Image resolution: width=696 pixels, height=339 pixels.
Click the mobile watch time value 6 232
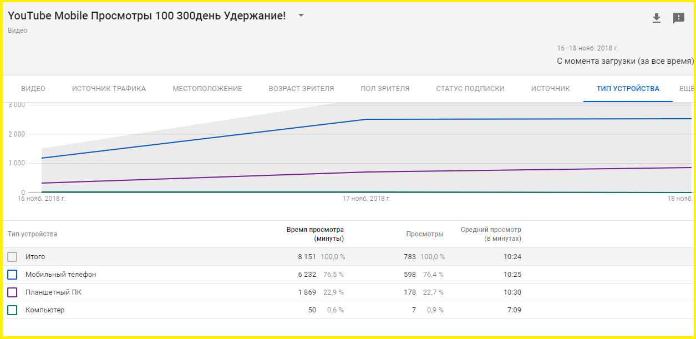click(307, 275)
